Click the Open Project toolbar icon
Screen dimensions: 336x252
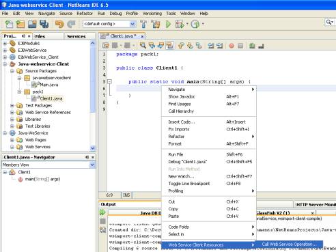pyautogui.click(x=32, y=24)
